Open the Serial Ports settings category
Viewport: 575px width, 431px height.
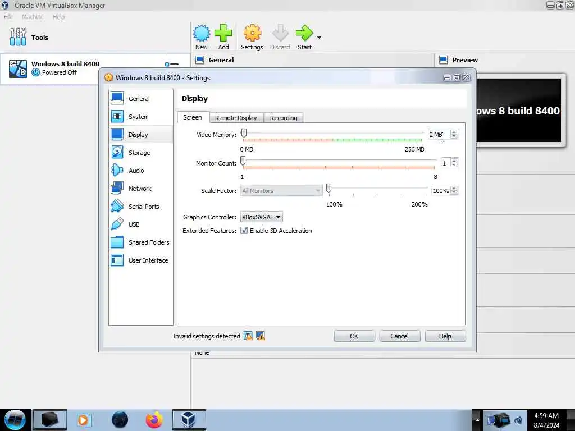[x=140, y=207]
